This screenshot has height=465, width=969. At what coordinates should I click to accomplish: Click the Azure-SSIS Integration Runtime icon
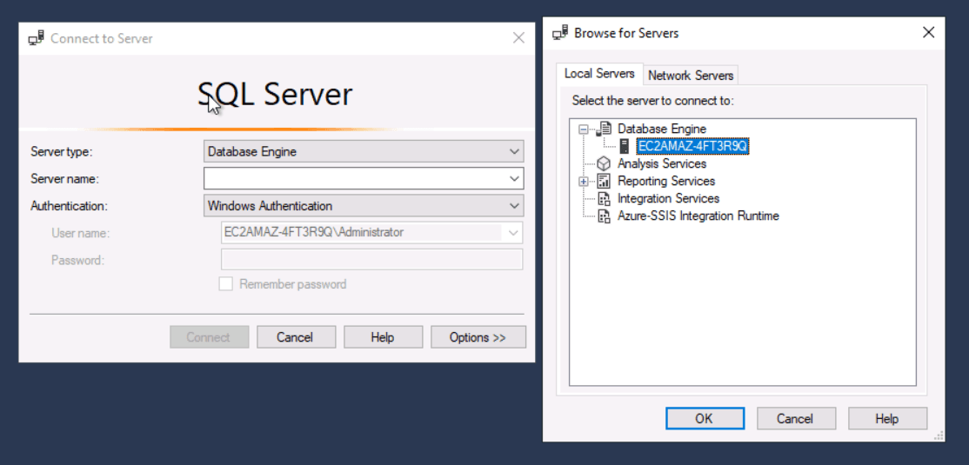pyautogui.click(x=604, y=216)
